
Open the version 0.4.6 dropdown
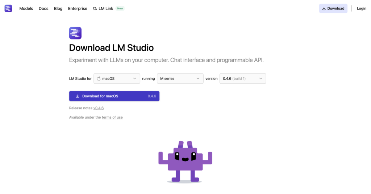(242, 79)
